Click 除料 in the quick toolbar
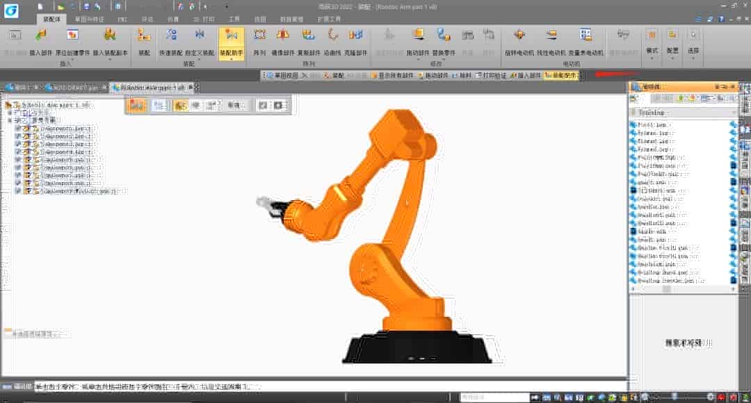This screenshot has height=403, width=751. [462, 75]
